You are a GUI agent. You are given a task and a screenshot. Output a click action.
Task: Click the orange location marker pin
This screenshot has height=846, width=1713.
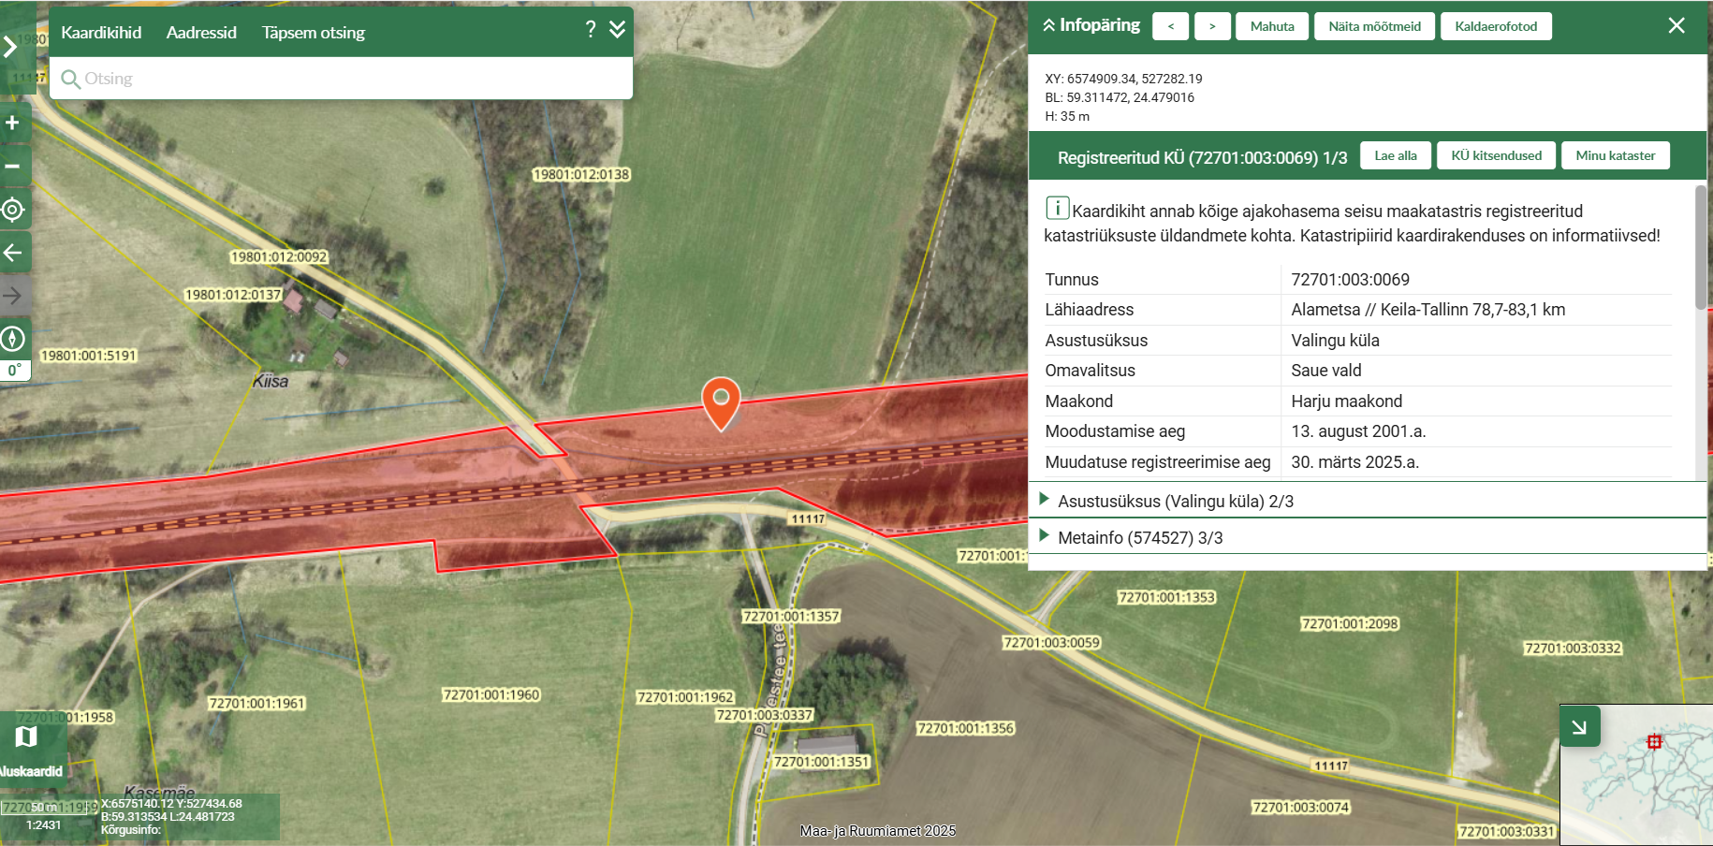(x=721, y=401)
